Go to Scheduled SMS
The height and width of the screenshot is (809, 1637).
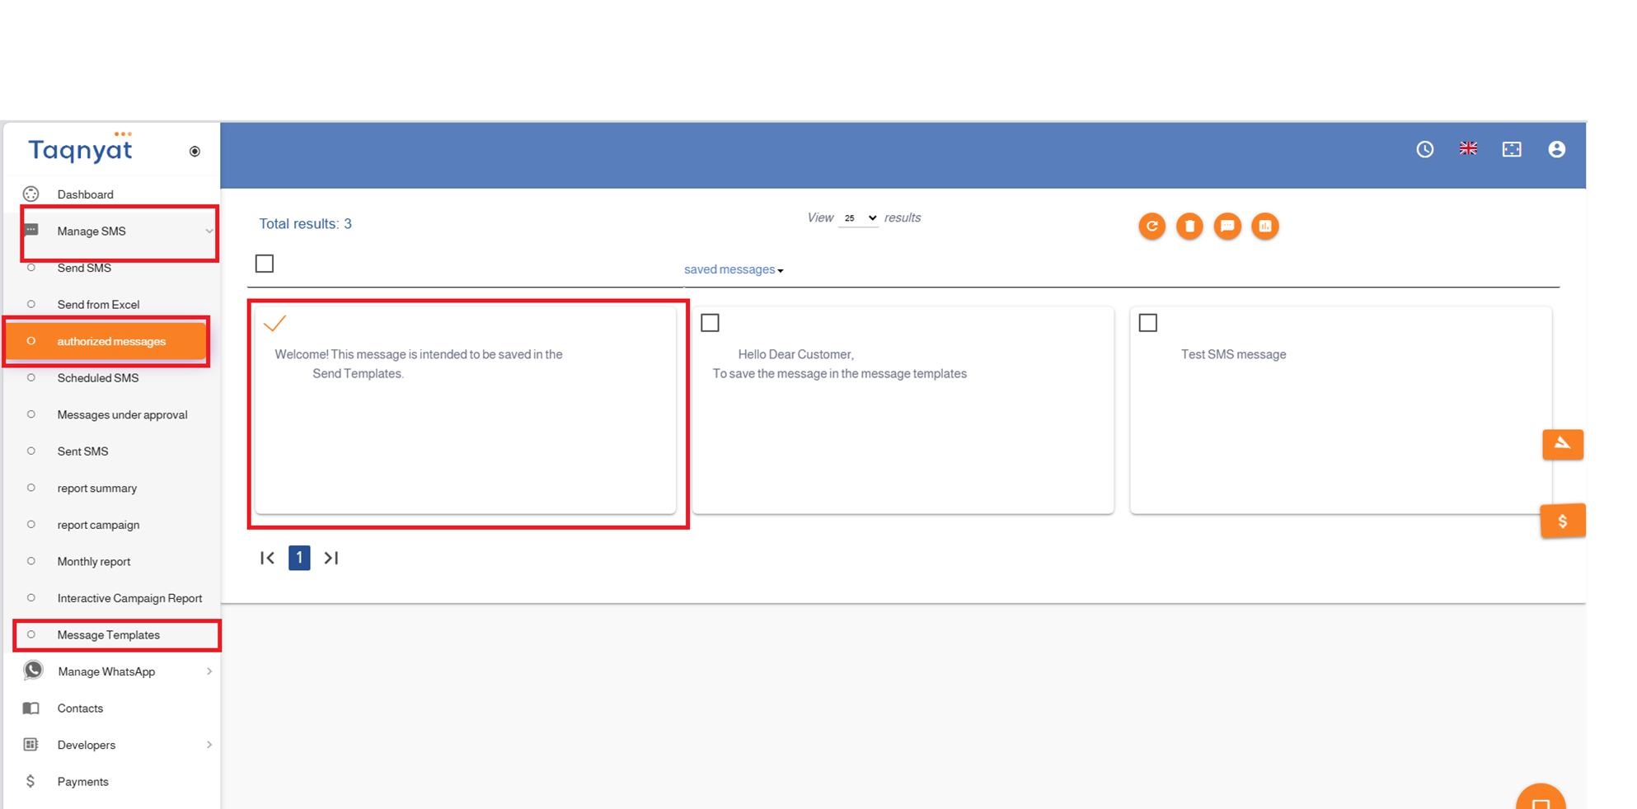(98, 378)
